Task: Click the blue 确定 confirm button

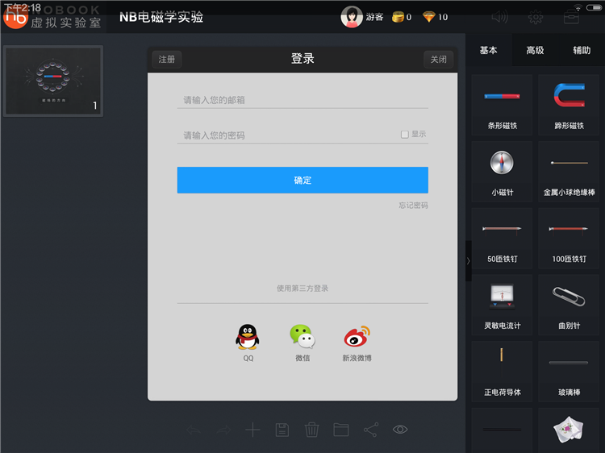Action: pyautogui.click(x=302, y=180)
